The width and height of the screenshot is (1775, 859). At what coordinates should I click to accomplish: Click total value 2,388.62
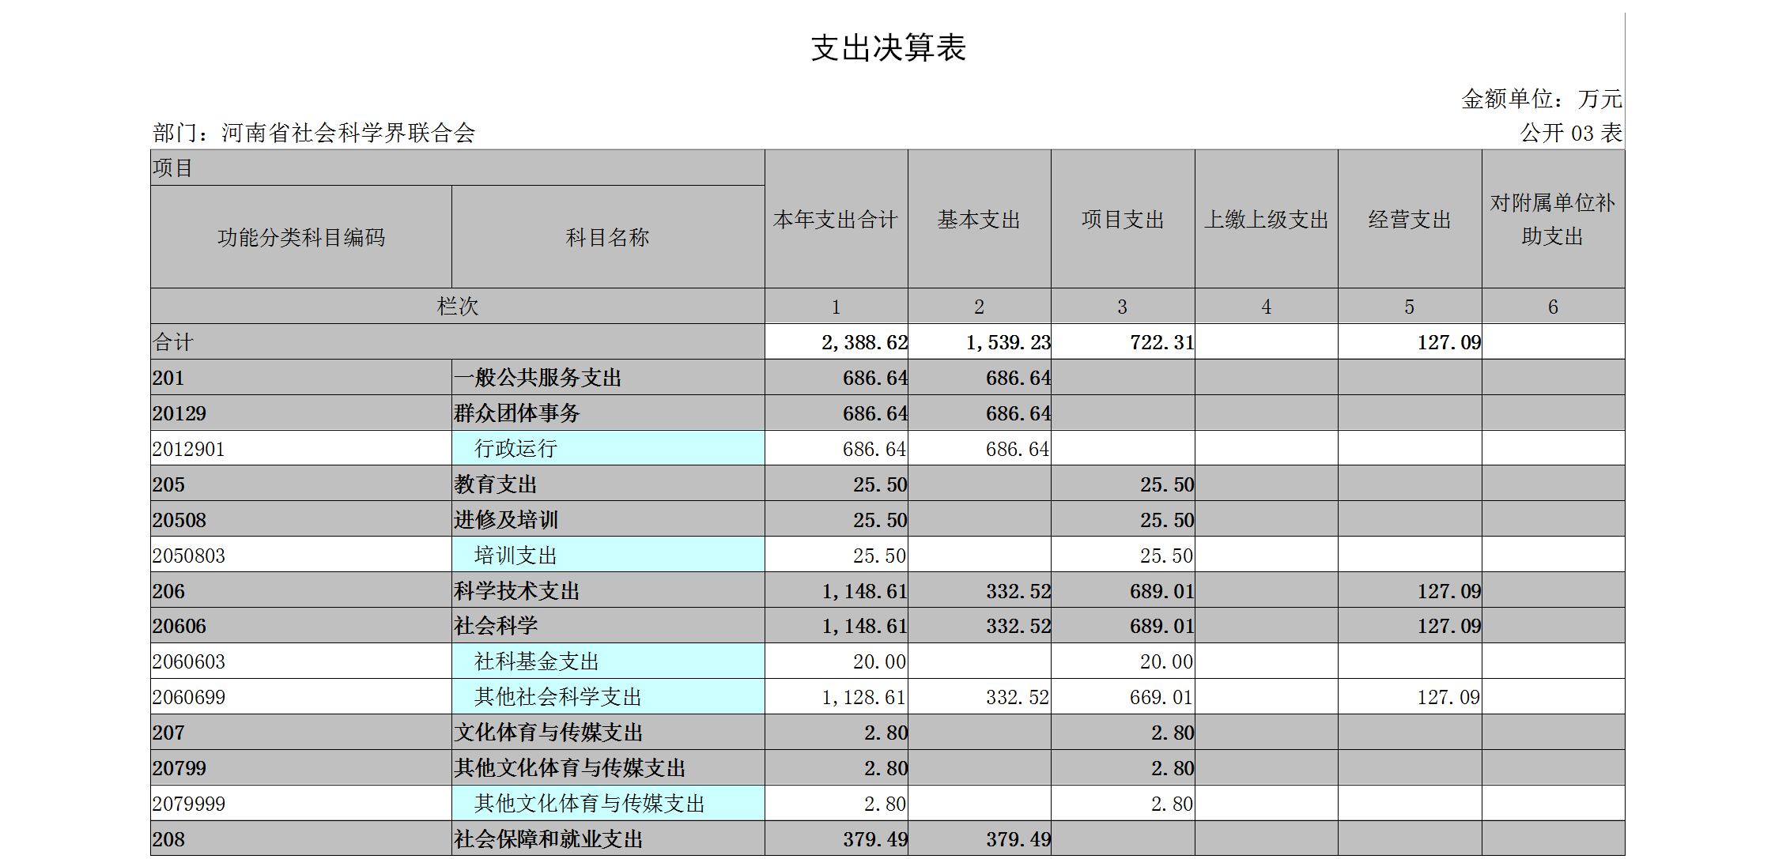point(864,342)
